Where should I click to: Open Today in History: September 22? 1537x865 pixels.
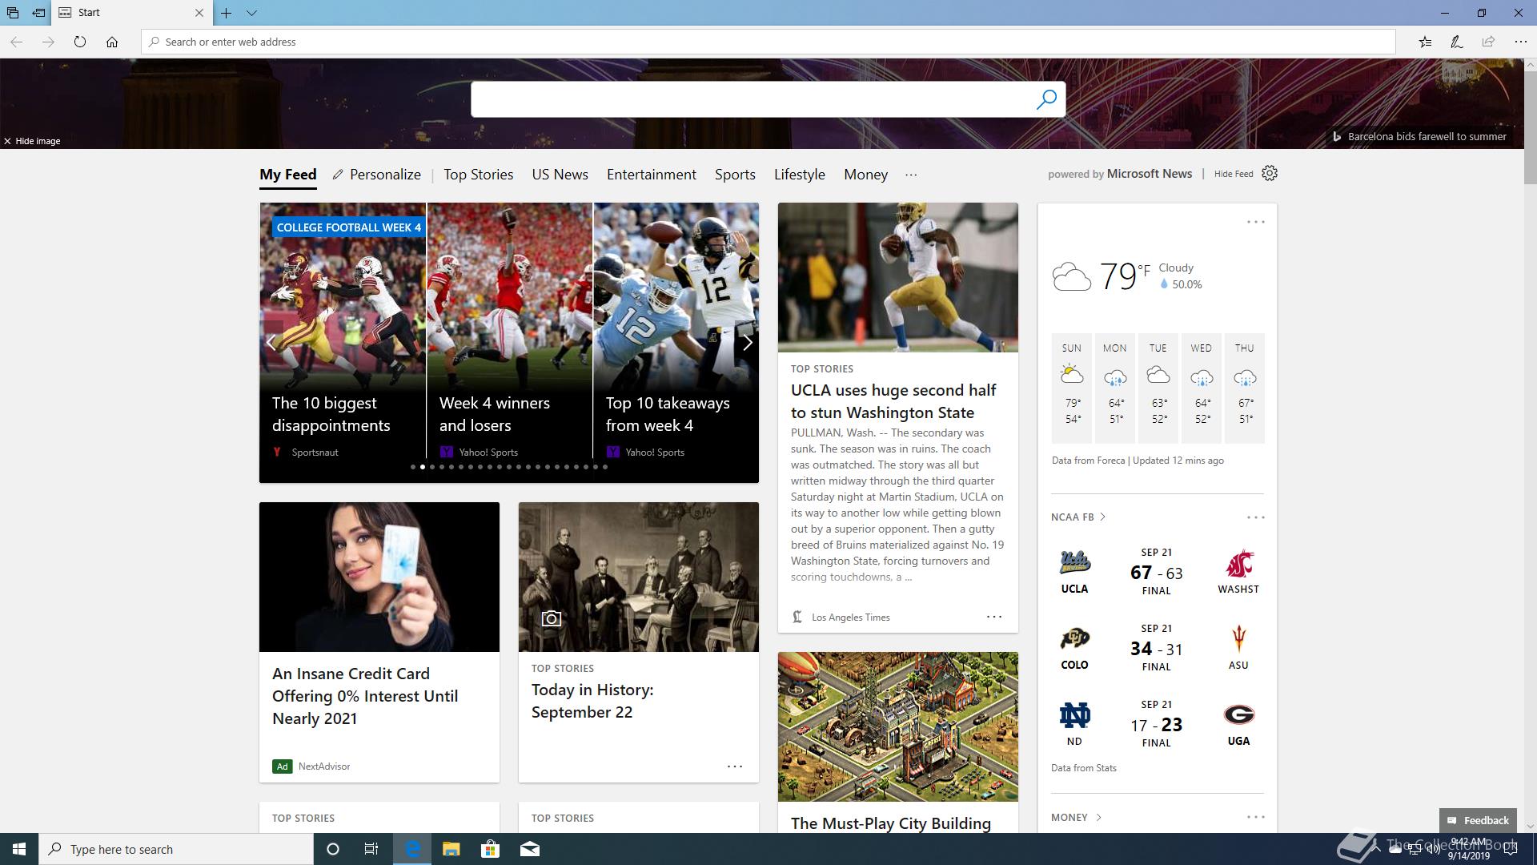tap(592, 701)
